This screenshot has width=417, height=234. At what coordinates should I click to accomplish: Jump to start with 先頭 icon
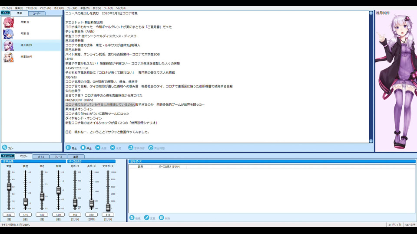98,147
